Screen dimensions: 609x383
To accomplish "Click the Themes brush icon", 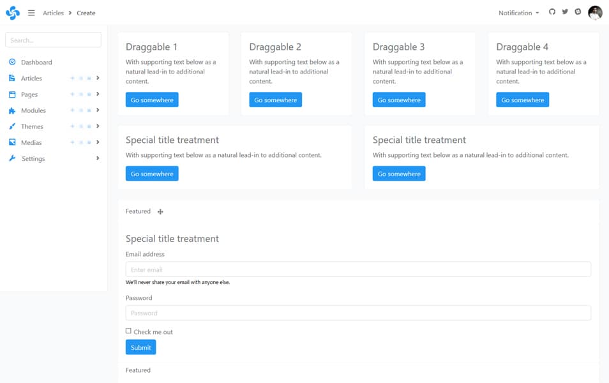I will point(12,126).
